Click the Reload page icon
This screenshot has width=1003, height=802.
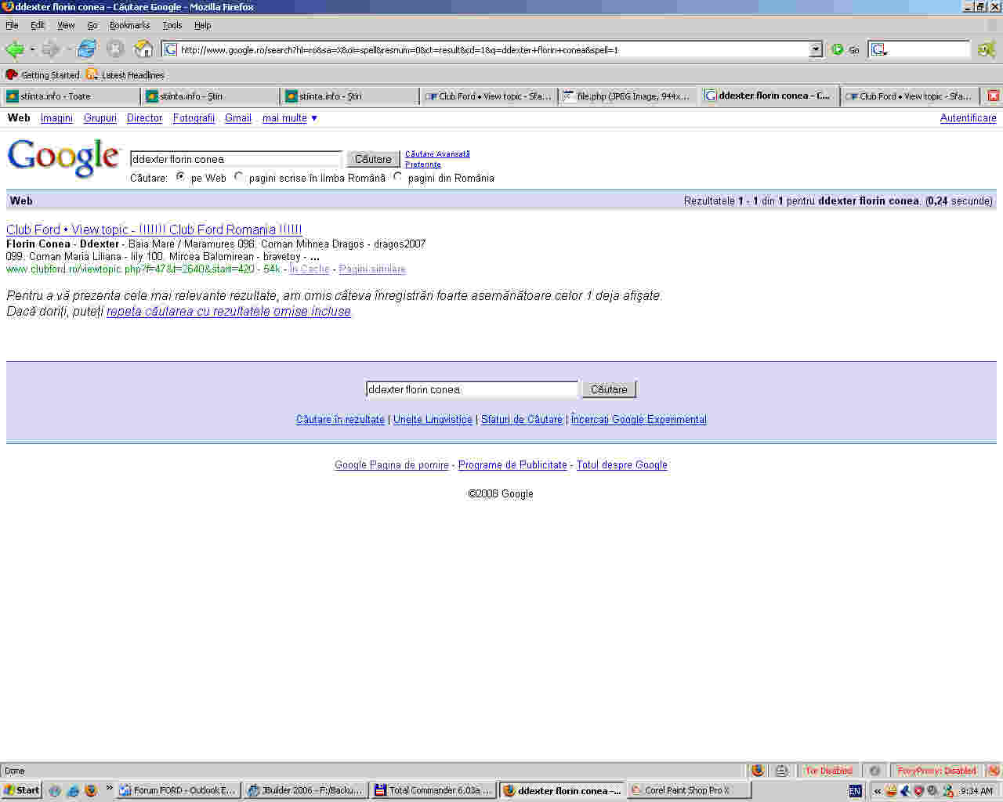(x=86, y=49)
